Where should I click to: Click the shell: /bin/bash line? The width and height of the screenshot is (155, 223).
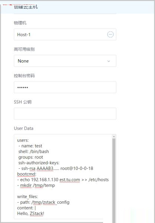click(34, 152)
